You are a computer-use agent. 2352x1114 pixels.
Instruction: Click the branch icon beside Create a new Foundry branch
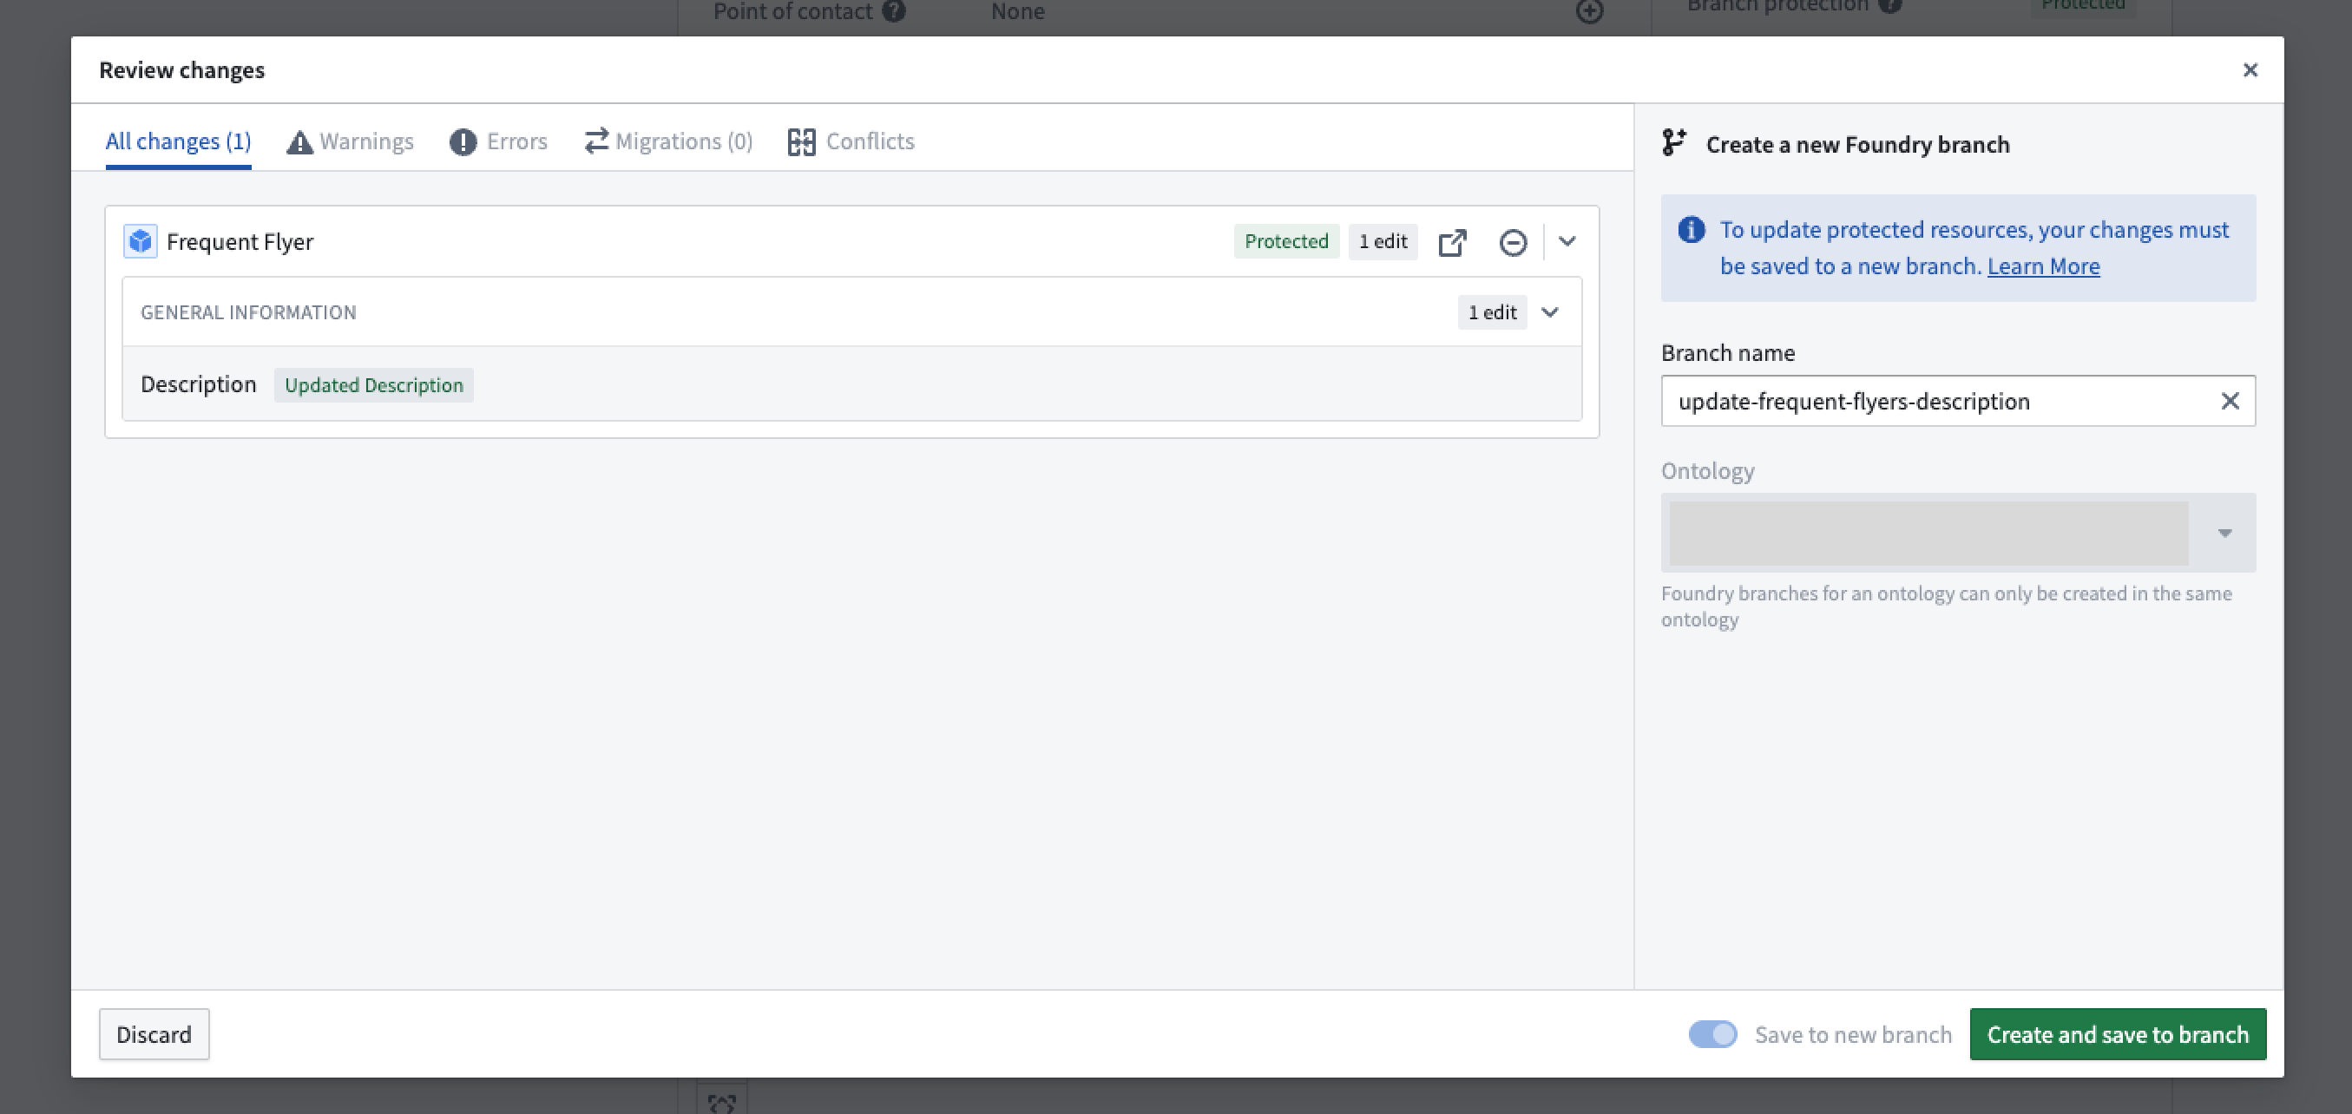[x=1674, y=143]
